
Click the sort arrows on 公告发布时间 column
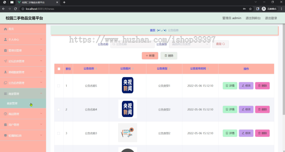coord(208,69)
